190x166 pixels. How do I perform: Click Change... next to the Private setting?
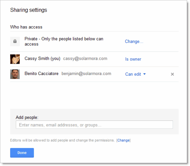point(134,41)
